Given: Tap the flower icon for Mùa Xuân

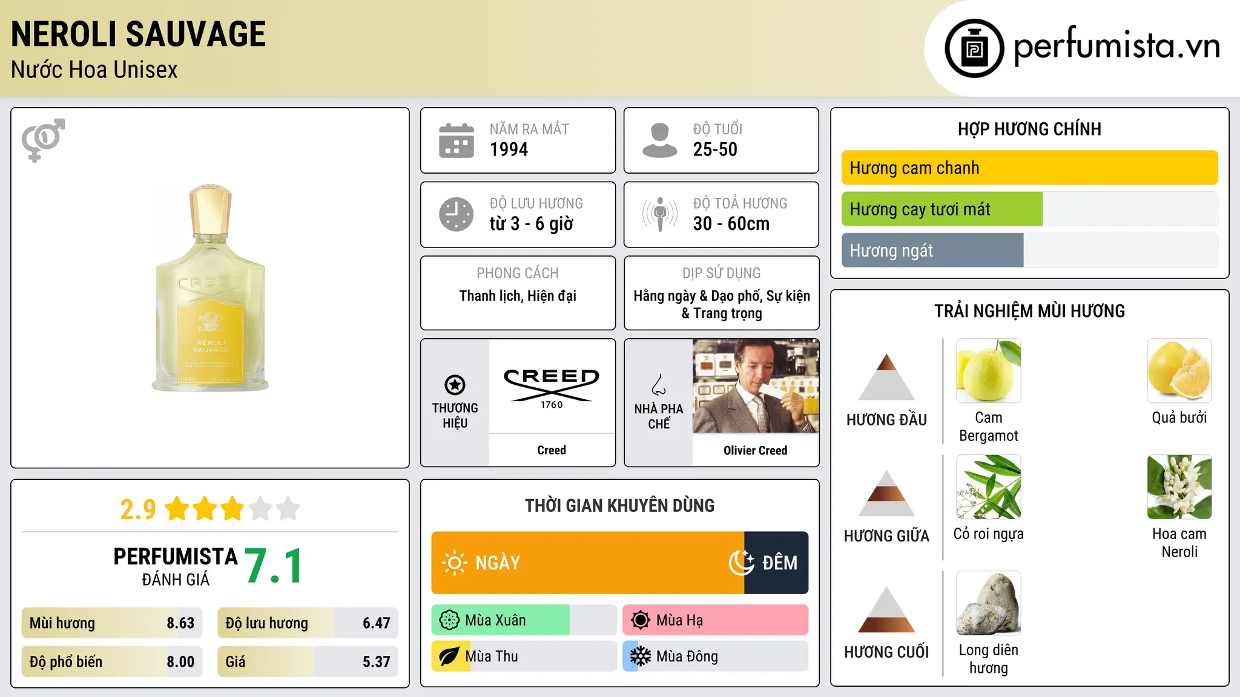Looking at the screenshot, I should pos(449,620).
